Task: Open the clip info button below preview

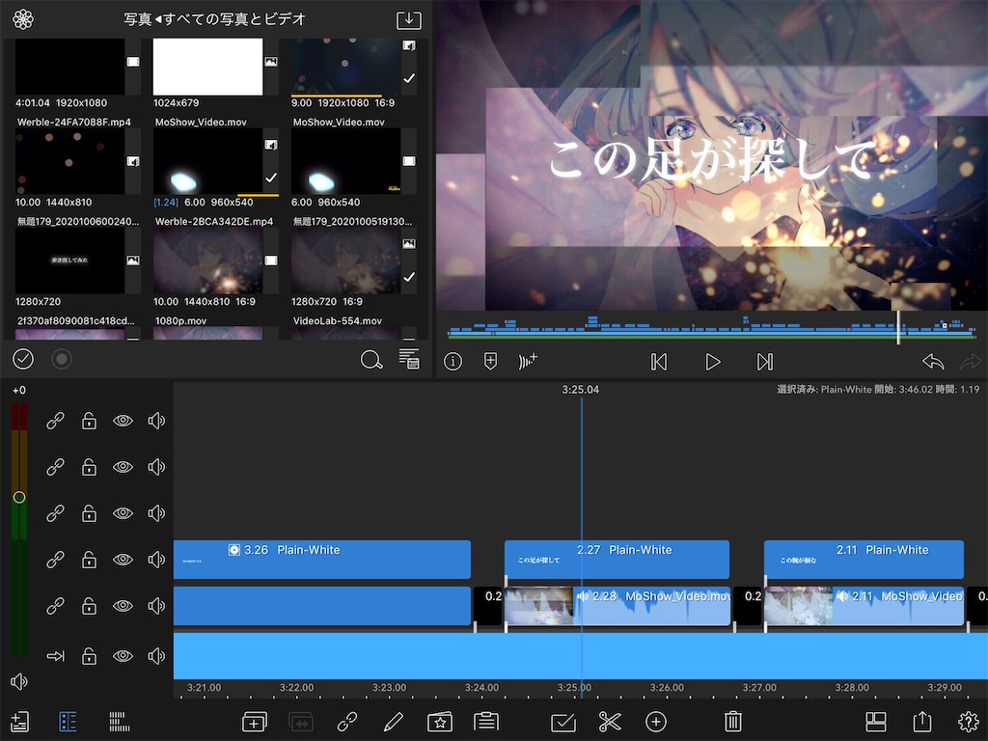Action: tap(453, 361)
